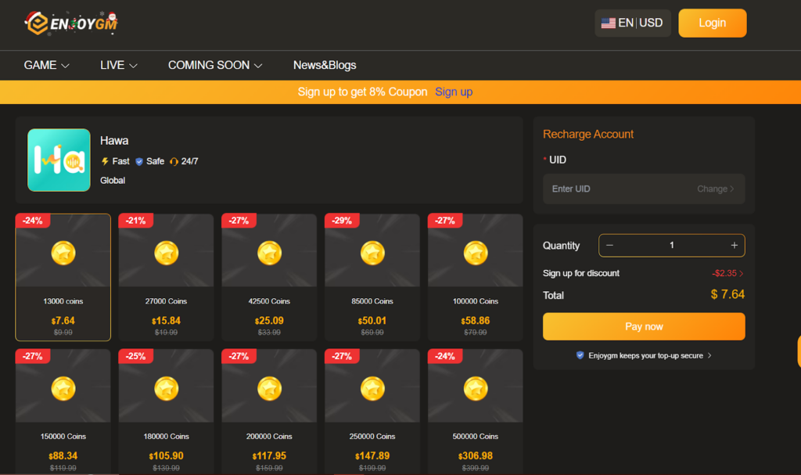Viewport: 801px width, 475px height.
Task: Click the EnjoyGM logo
Action: [69, 23]
